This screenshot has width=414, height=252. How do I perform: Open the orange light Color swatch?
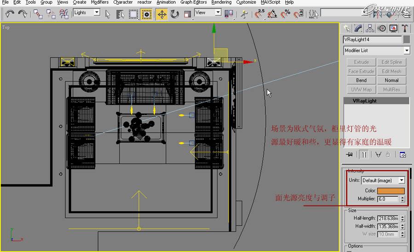click(x=391, y=190)
